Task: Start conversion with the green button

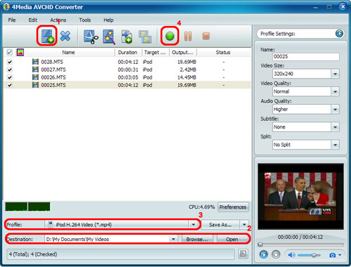Action: click(170, 36)
